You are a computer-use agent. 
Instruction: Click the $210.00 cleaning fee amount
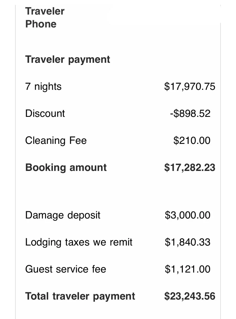click(x=192, y=140)
